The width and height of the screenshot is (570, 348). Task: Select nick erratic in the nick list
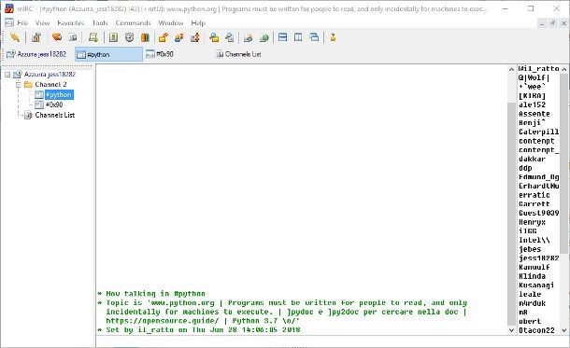tap(534, 195)
